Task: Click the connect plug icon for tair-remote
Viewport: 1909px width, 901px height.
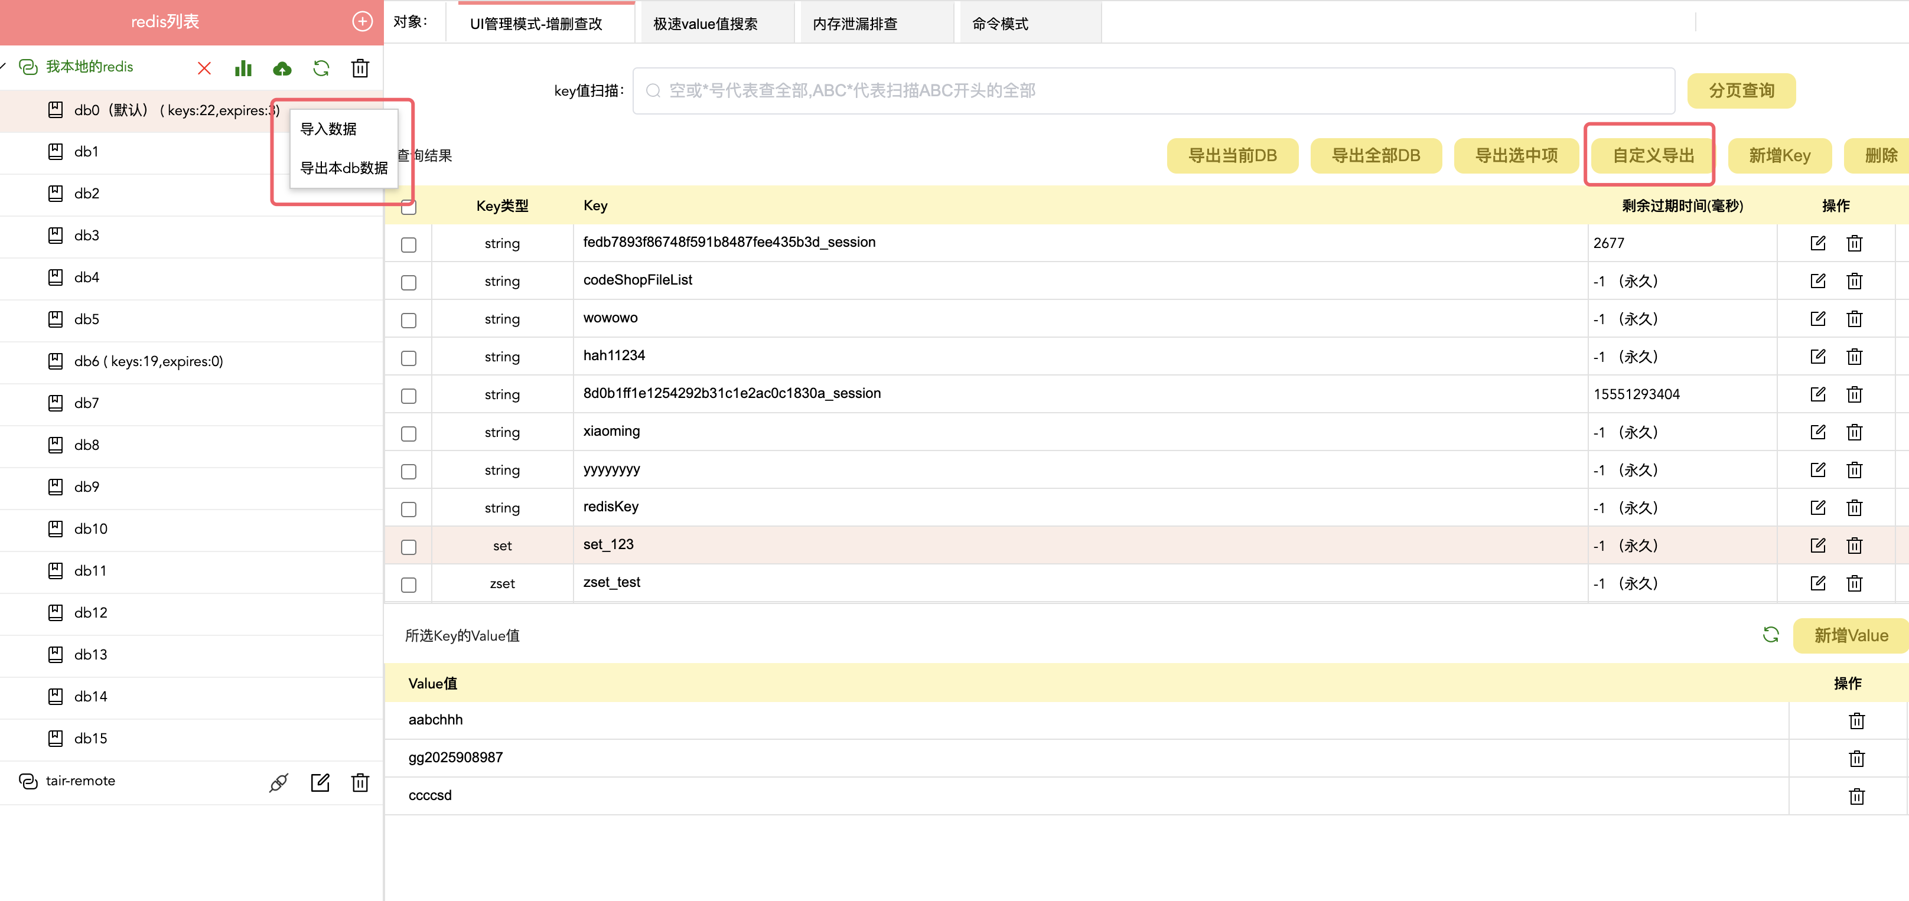Action: [279, 782]
